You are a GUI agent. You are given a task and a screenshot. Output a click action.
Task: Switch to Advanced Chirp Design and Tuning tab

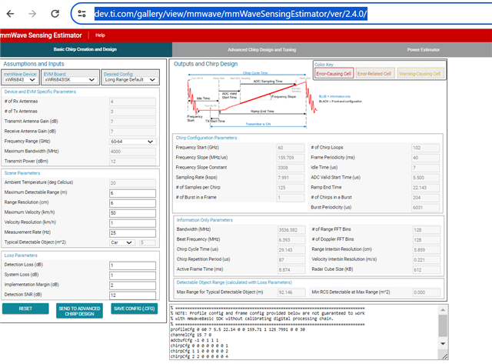[x=261, y=49]
